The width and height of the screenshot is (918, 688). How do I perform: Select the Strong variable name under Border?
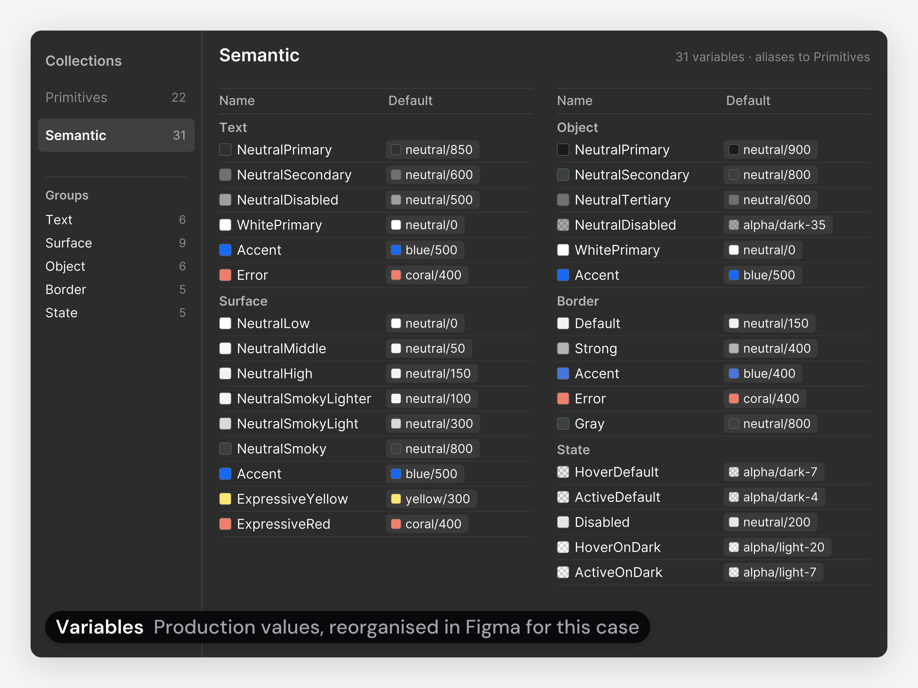(595, 348)
